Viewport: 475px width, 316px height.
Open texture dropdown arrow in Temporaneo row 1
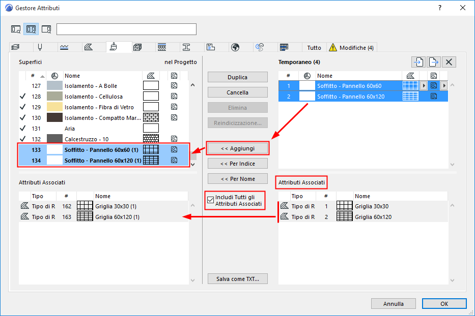[444, 85]
